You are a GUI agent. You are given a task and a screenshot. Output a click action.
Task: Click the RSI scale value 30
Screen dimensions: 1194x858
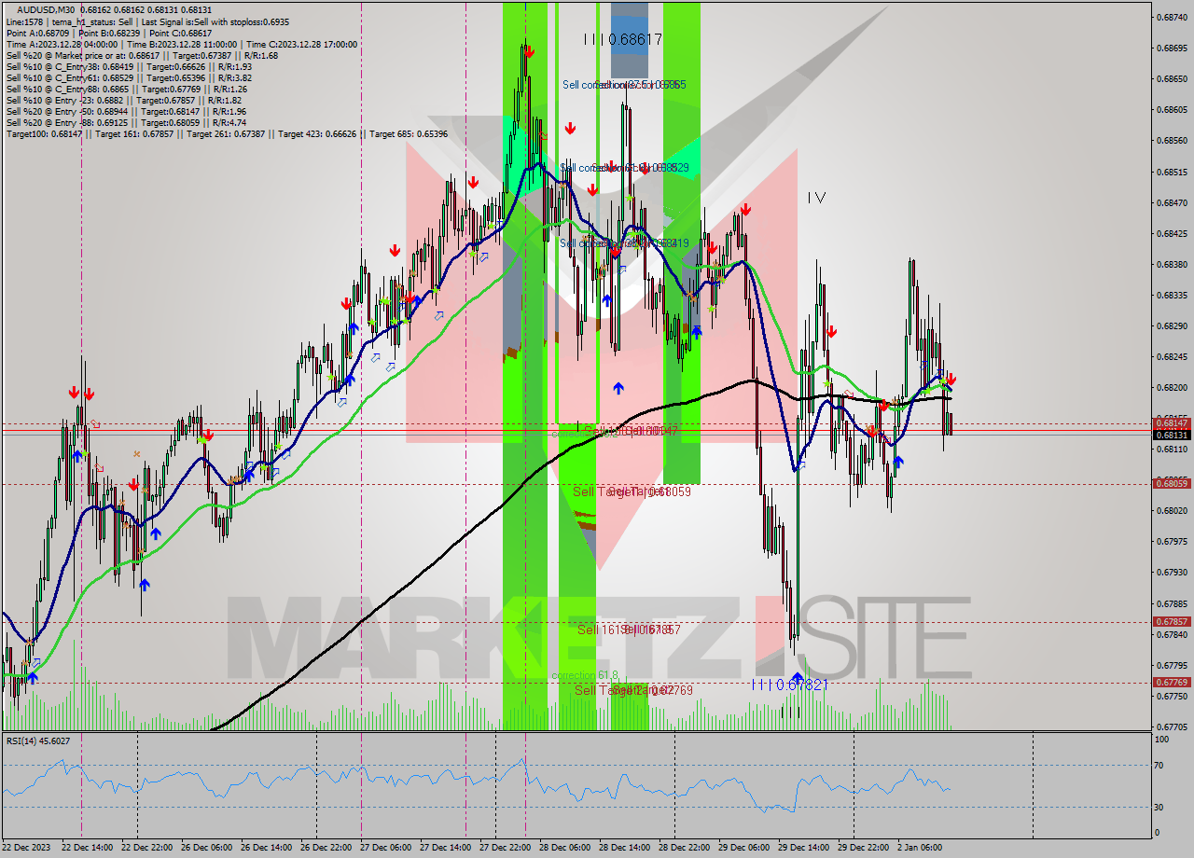1160,807
